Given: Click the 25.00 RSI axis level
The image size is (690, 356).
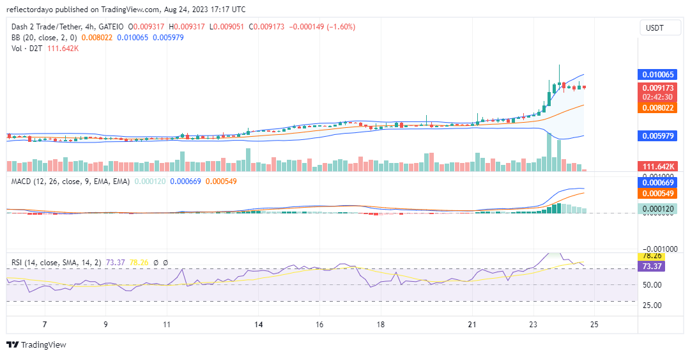Looking at the screenshot, I should tap(652, 305).
